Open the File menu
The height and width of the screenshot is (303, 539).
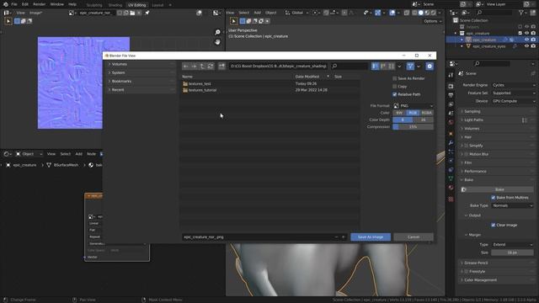(14, 4)
